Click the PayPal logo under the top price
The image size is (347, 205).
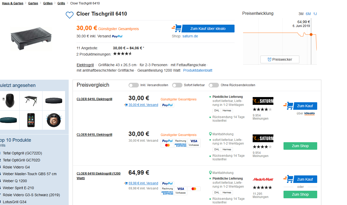tap(117, 36)
